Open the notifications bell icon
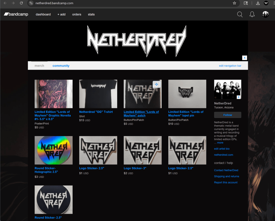Viewport: 275px width, 221px height. [x=252, y=15]
